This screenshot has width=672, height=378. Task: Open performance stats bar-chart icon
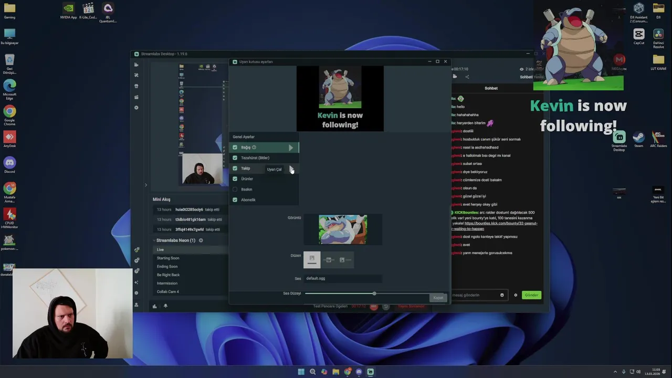pyautogui.click(x=154, y=306)
